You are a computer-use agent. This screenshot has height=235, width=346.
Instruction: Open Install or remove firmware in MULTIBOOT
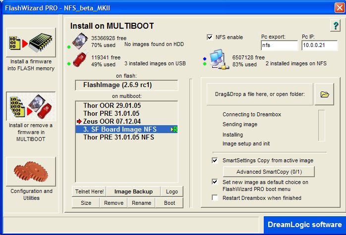pyautogui.click(x=31, y=106)
